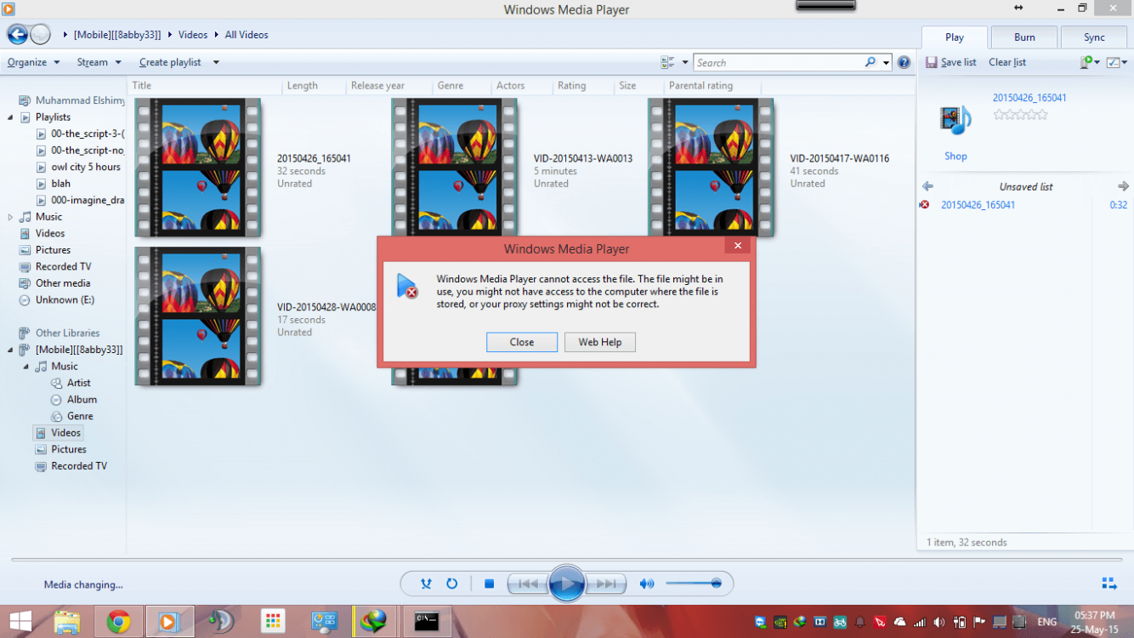Image resolution: width=1134 pixels, height=638 pixels.
Task: Open the Stream dropdown menu
Action: [x=99, y=62]
